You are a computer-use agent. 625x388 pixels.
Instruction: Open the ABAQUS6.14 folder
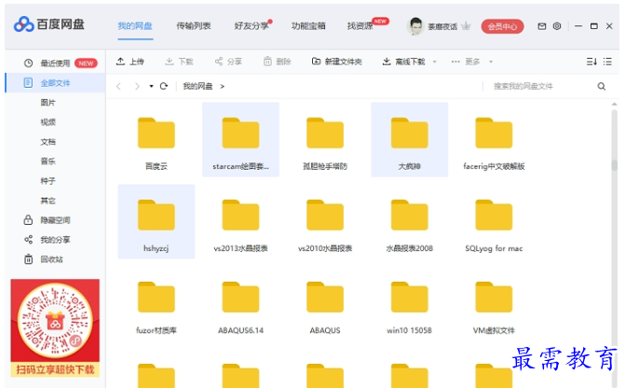pyautogui.click(x=240, y=304)
